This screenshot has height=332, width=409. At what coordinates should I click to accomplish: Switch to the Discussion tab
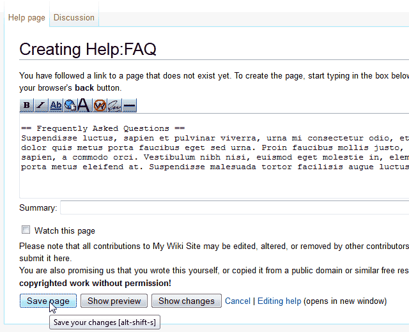click(74, 17)
